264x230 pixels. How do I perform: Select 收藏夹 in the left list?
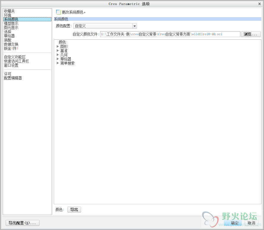[x=9, y=11]
